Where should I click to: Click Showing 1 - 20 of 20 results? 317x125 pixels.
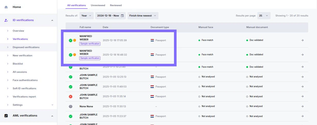pos(292,16)
